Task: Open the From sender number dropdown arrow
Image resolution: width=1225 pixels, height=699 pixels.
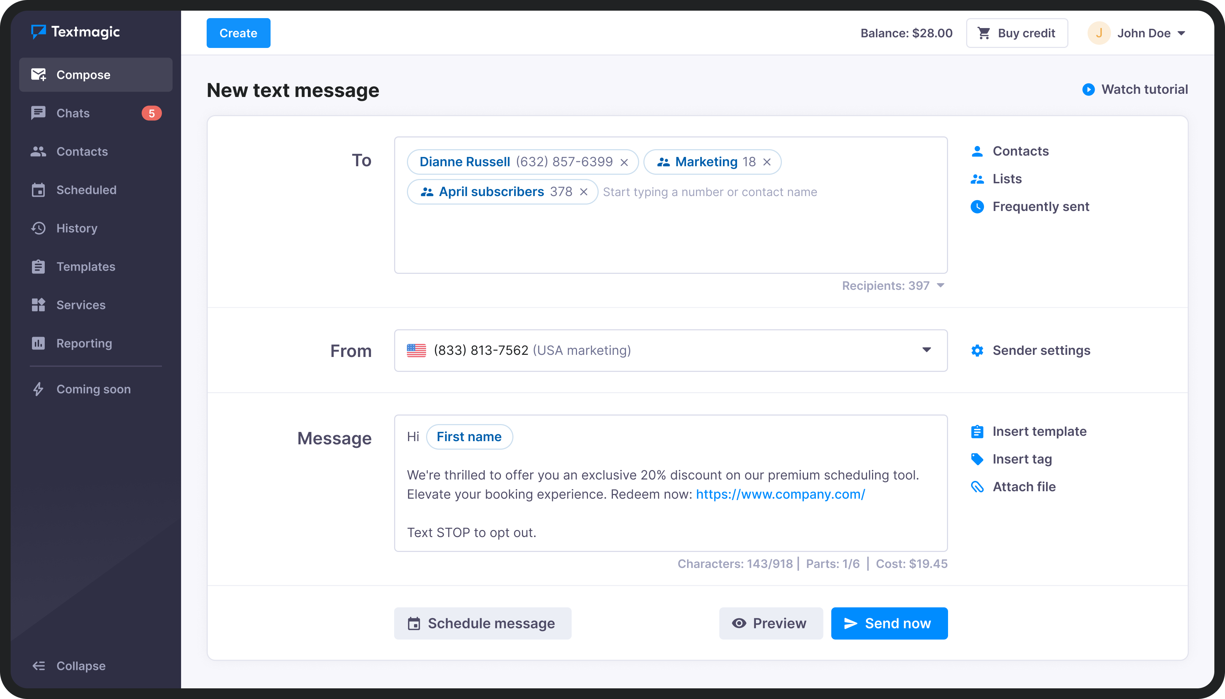Action: pos(926,350)
